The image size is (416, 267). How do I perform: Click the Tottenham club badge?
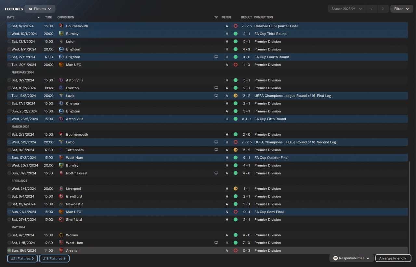(61, 150)
